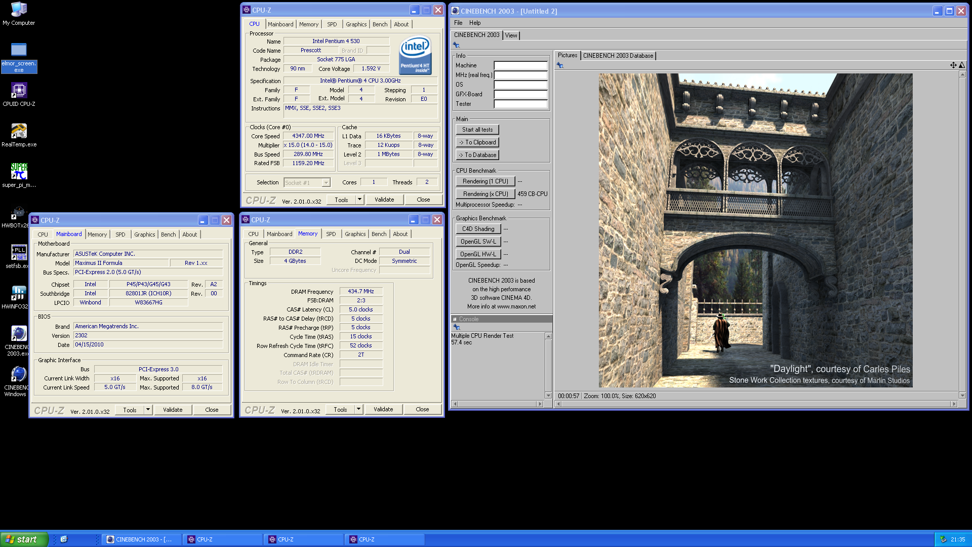The image size is (972, 547).
Task: Click Start all tests button
Action: click(477, 130)
